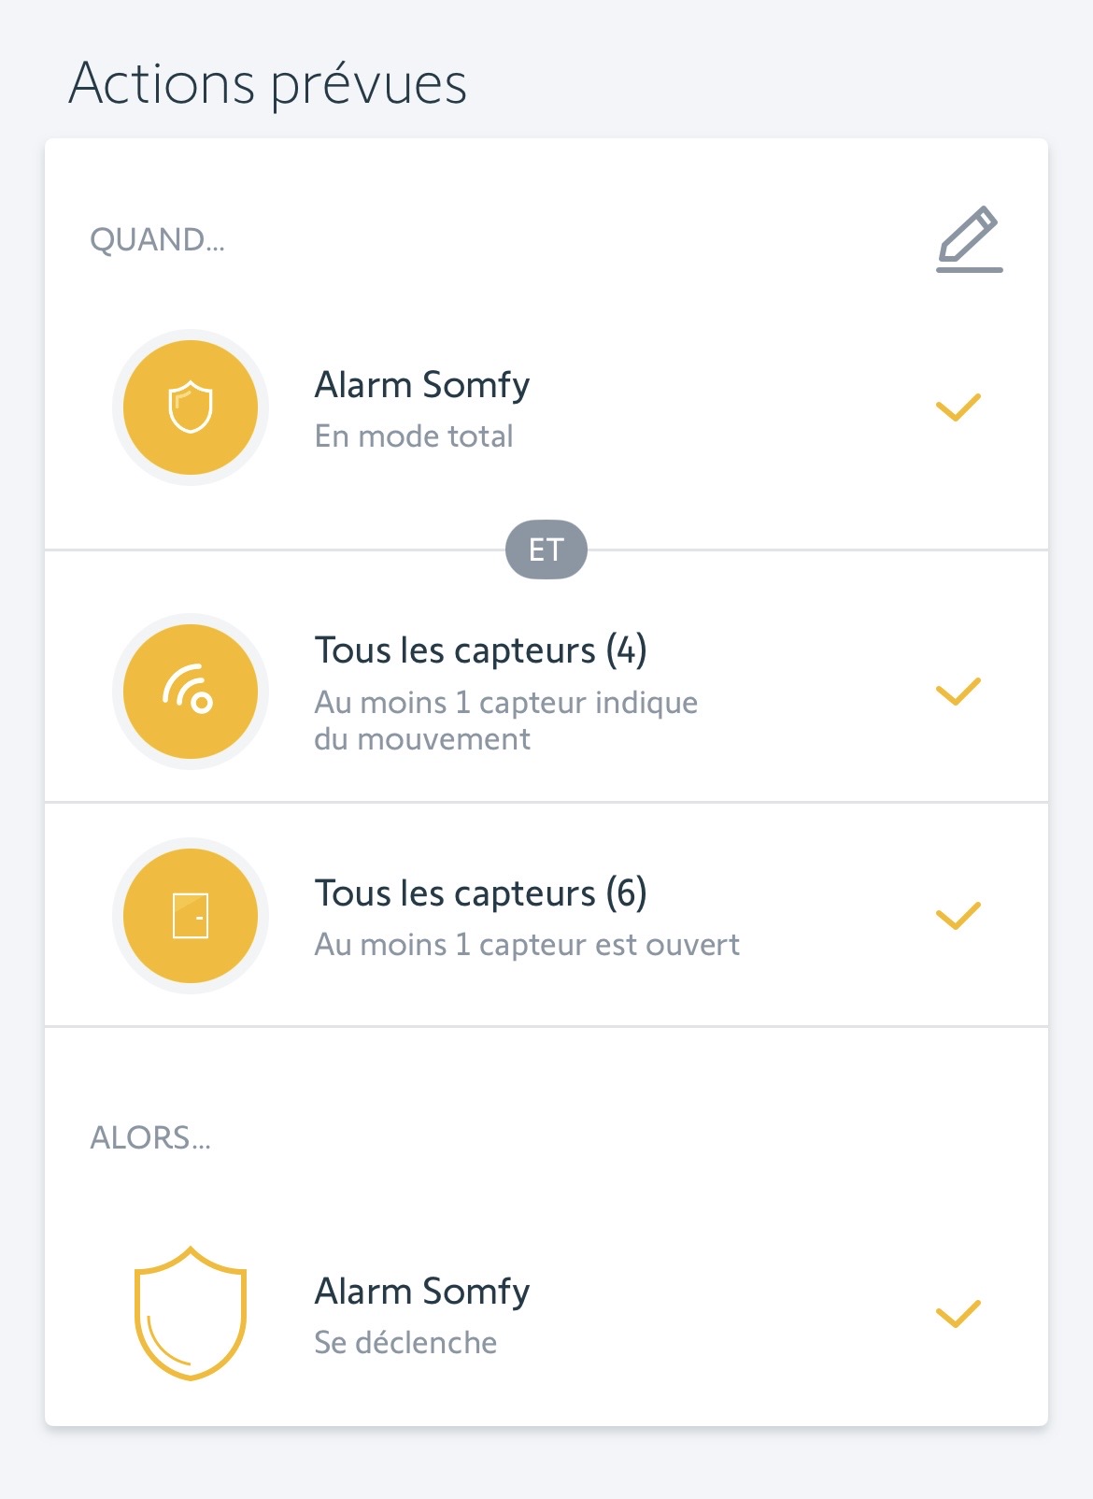Click the Actions prévues heading
The width and height of the screenshot is (1093, 1499).
pos(267,83)
